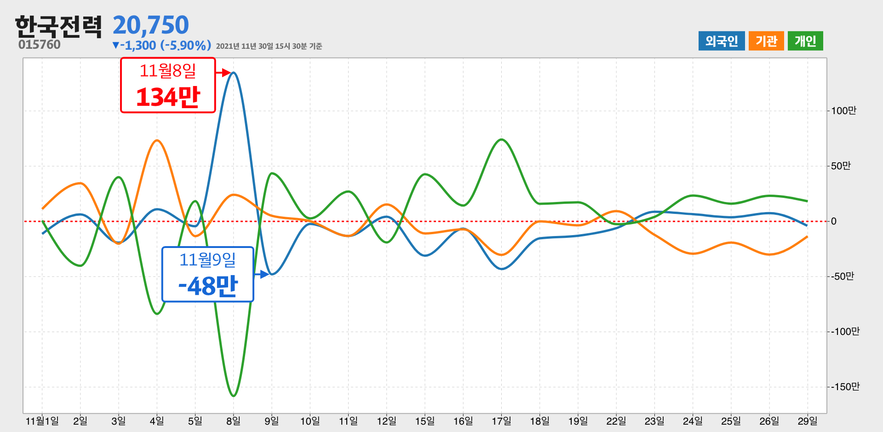Click the 18일 x-axis label

click(x=539, y=421)
